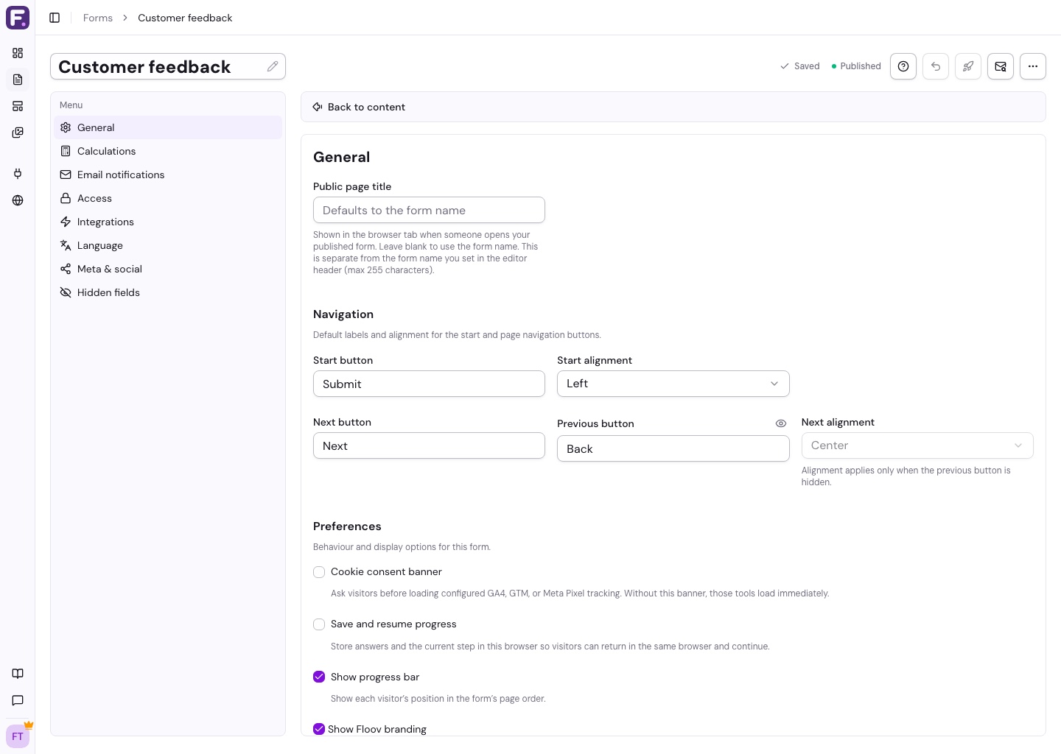The width and height of the screenshot is (1061, 754).
Task: Click the undo arrow button
Action: pos(936,66)
